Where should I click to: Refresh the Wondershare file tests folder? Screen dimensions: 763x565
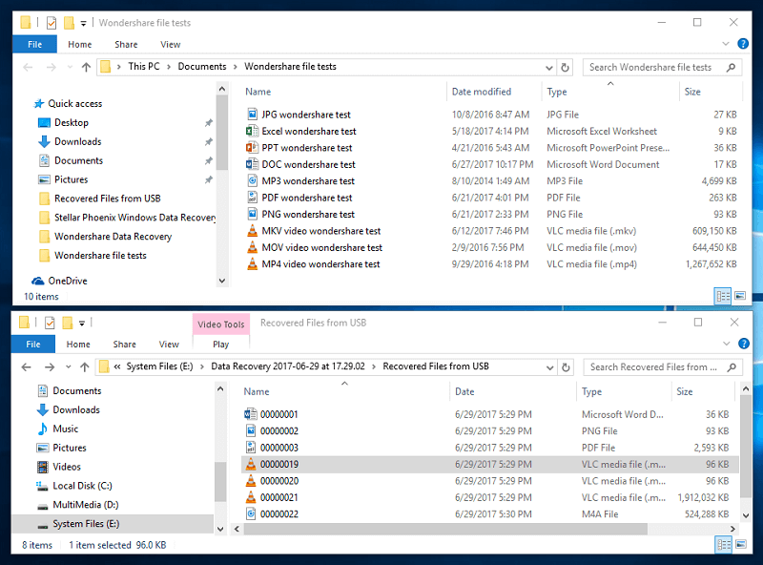click(x=565, y=67)
